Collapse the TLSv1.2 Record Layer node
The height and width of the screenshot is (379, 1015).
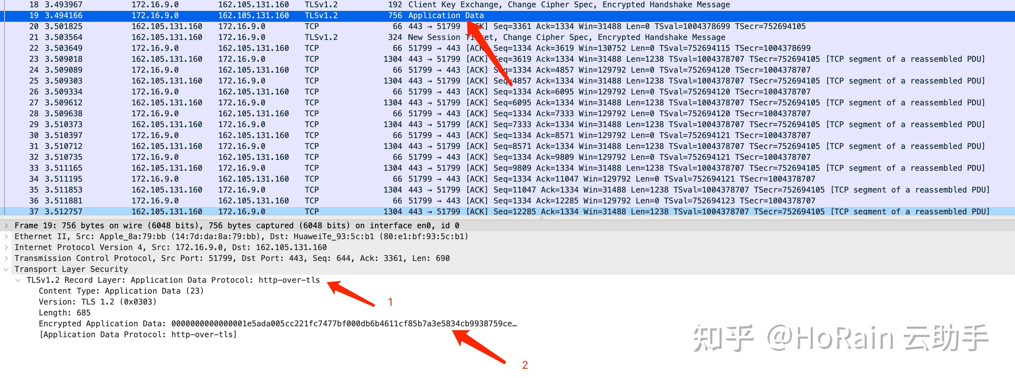pyautogui.click(x=18, y=280)
